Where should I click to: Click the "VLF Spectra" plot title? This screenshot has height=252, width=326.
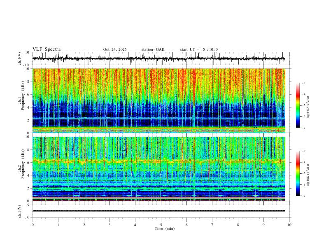47,49
